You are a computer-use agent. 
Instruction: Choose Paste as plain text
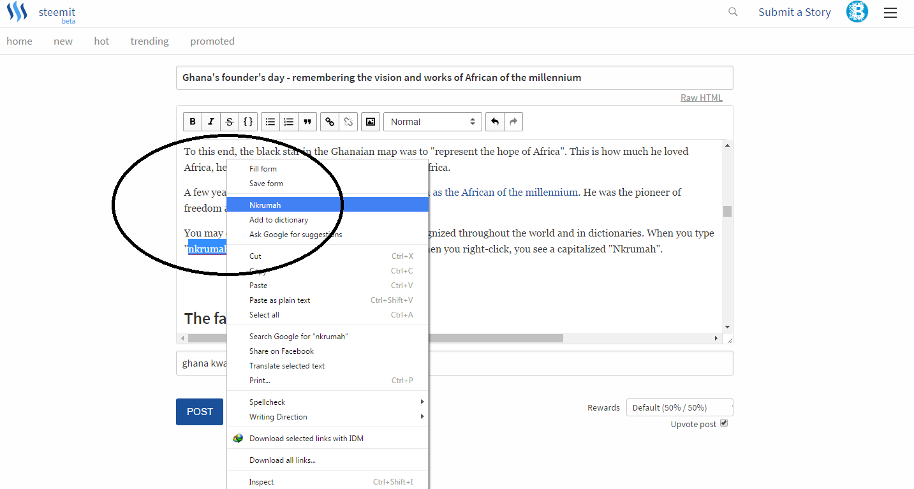coord(328,300)
